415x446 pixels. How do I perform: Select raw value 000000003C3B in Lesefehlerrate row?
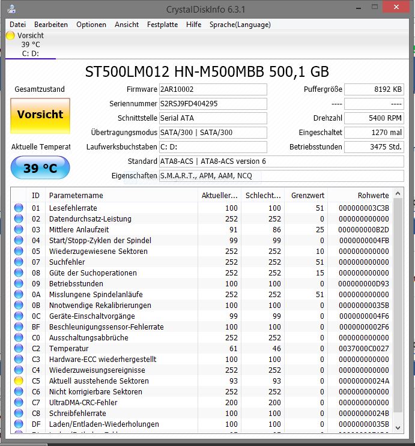point(364,208)
